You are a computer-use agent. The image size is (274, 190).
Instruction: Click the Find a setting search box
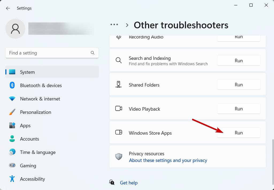tap(52, 53)
